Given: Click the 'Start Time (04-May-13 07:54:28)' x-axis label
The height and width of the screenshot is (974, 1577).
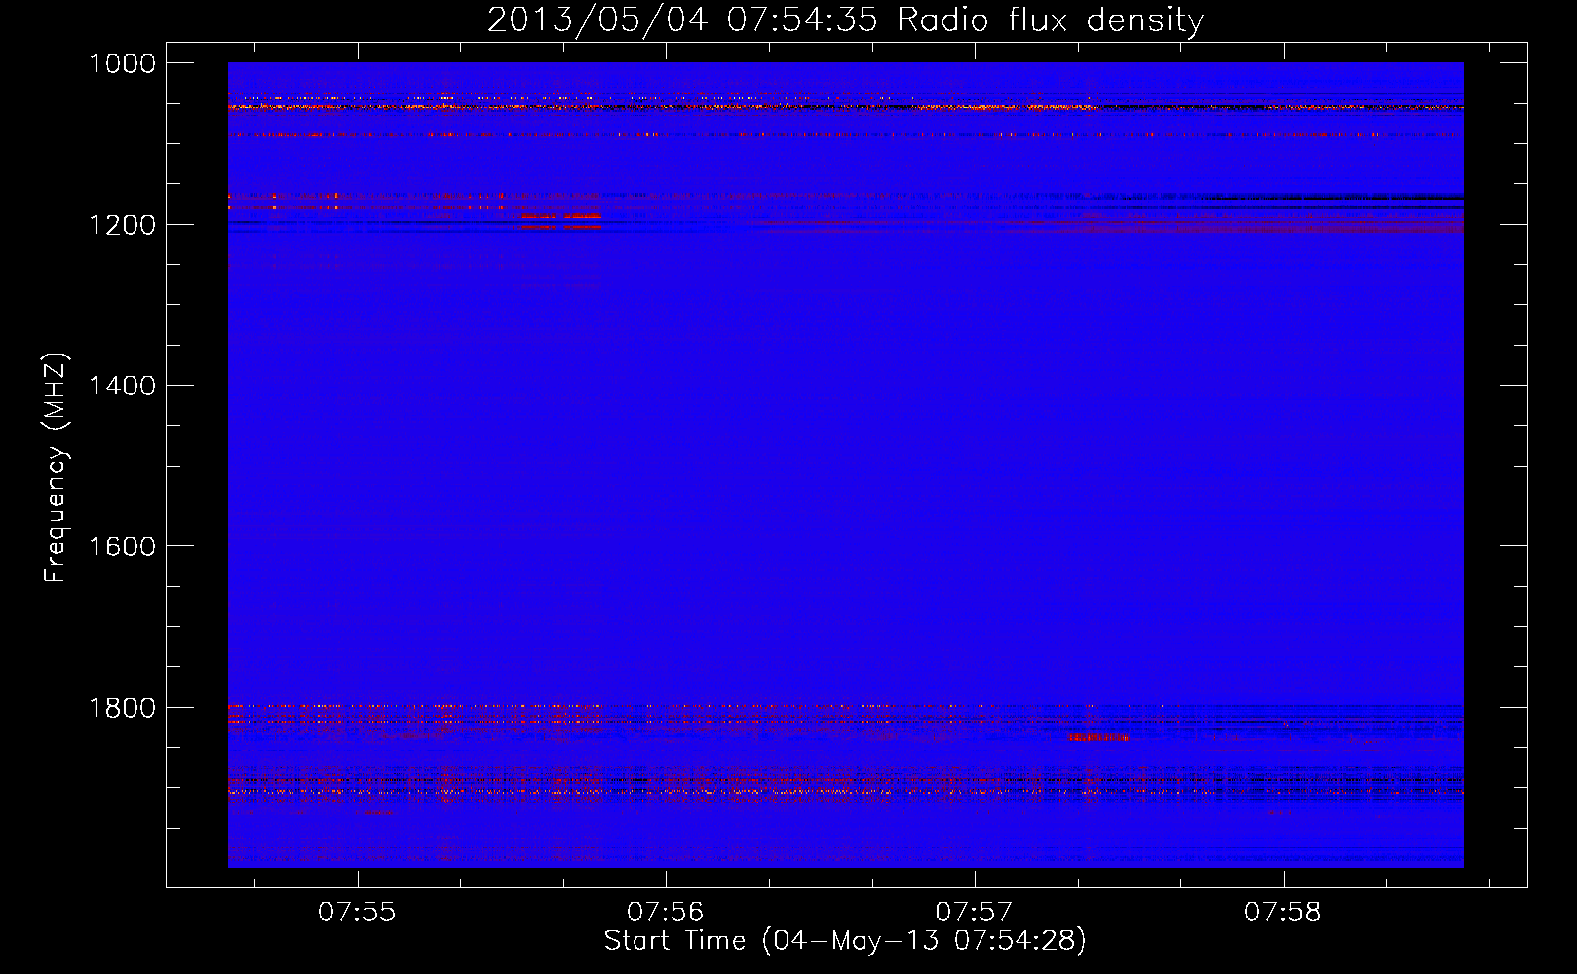Looking at the screenshot, I should point(845,940).
